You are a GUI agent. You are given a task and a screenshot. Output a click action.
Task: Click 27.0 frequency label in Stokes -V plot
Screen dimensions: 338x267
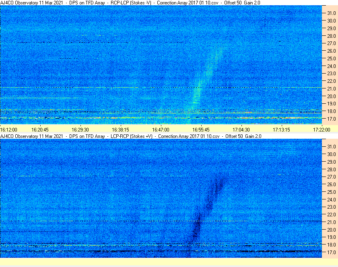coord(332,43)
